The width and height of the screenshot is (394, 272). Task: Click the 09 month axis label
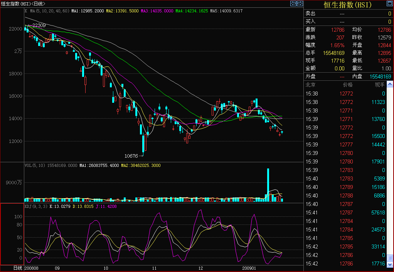pos(57,268)
